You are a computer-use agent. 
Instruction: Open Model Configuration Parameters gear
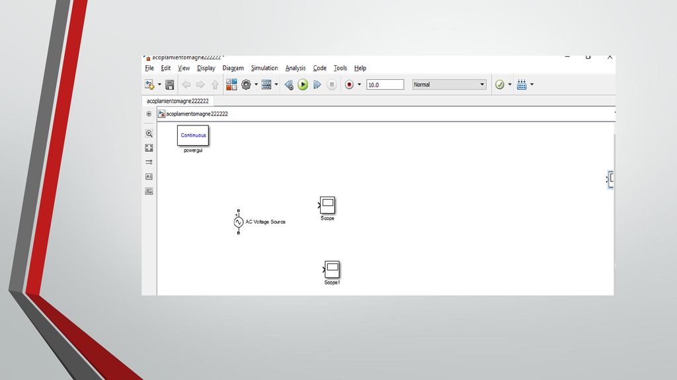click(246, 85)
